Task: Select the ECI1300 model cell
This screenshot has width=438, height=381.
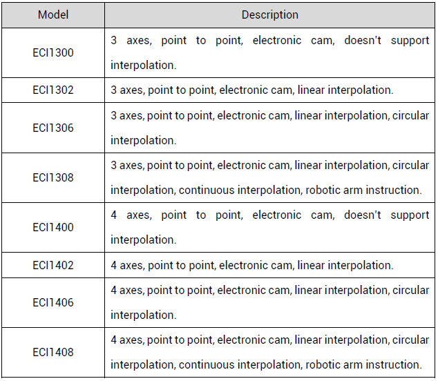Action: [x=53, y=52]
